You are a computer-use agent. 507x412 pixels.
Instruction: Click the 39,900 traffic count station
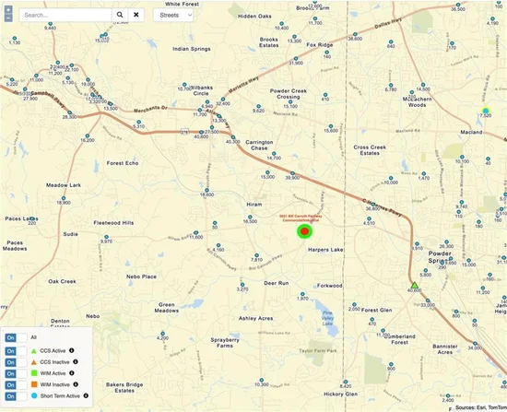point(292,173)
